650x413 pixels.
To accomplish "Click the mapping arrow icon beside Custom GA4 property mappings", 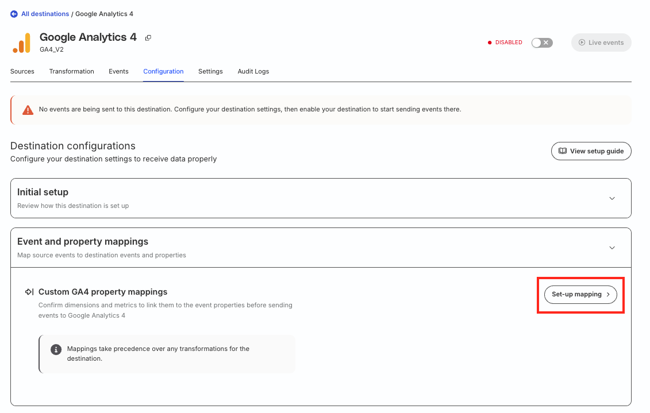I will 29,292.
